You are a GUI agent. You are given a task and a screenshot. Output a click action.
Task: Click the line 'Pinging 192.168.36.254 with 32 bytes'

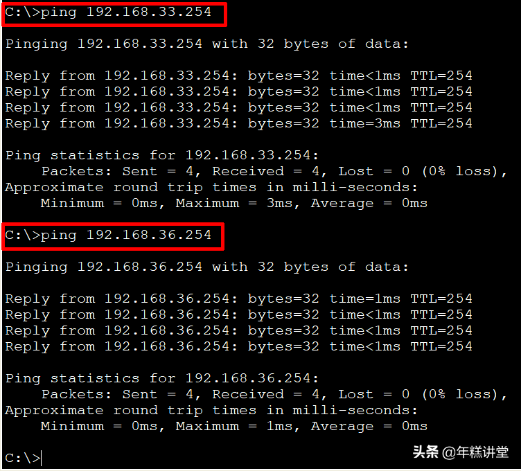point(207,267)
